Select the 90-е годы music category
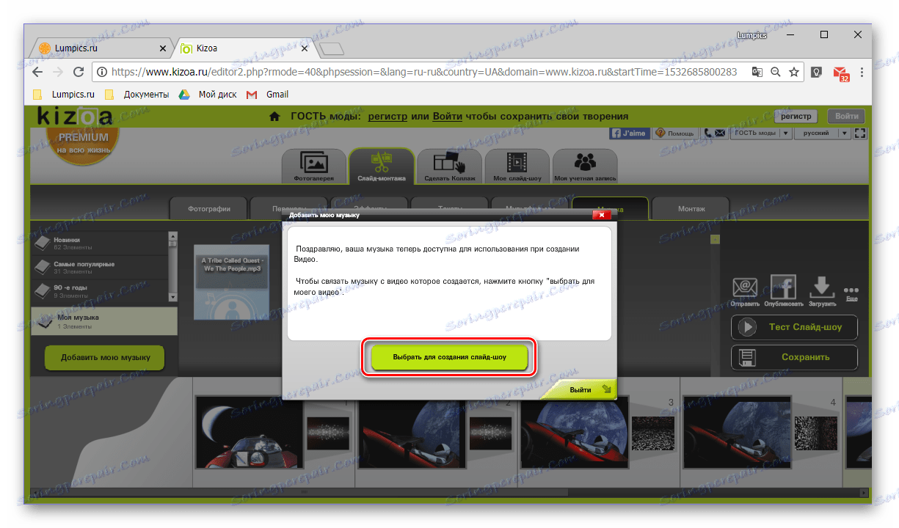899x528 pixels. tap(99, 291)
